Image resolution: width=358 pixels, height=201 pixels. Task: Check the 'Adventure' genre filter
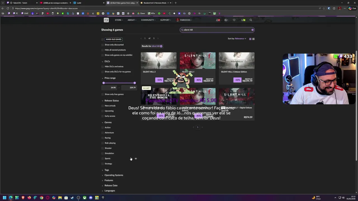click(103, 133)
